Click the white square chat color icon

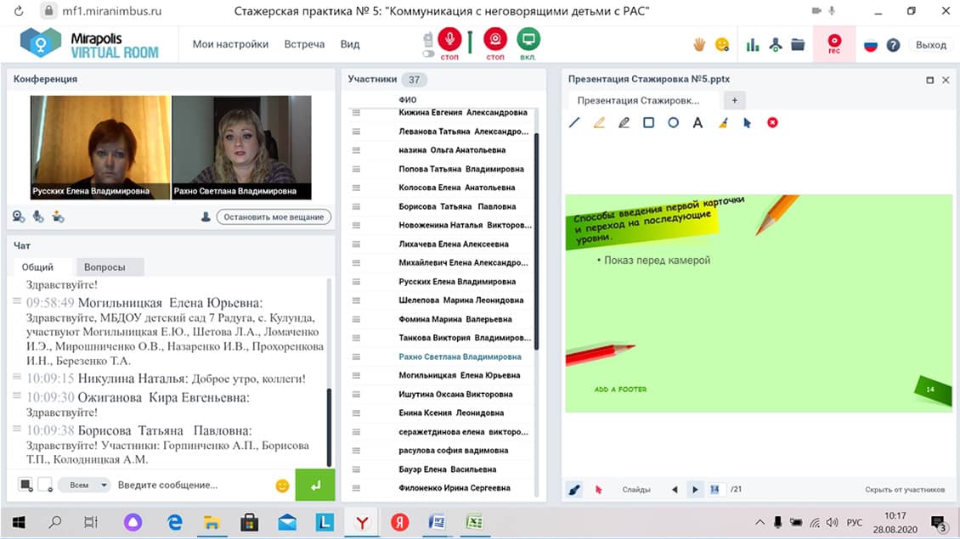point(45,485)
